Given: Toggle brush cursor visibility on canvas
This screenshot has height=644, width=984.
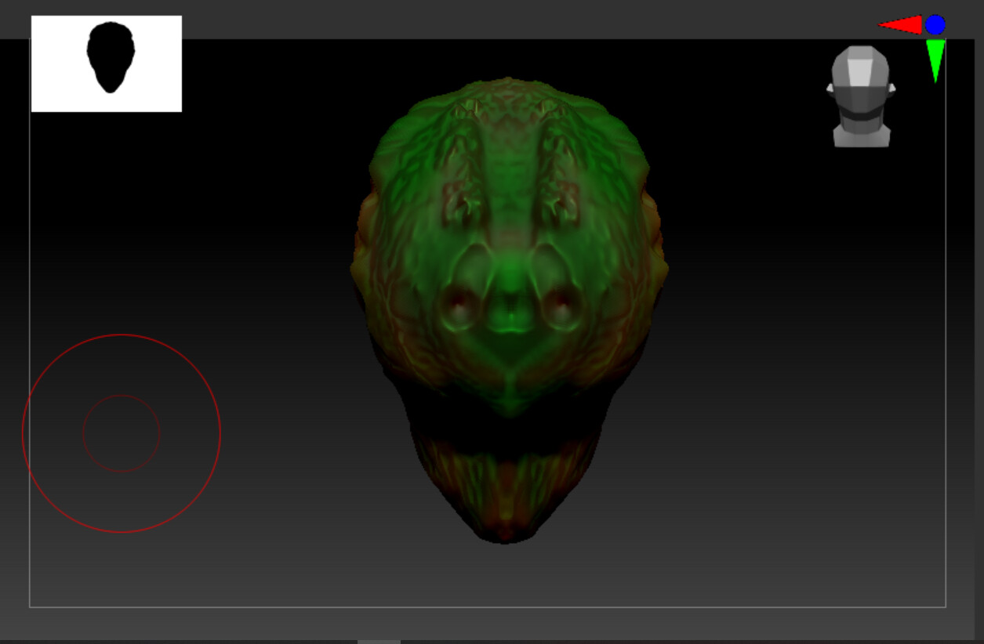Looking at the screenshot, I should 122,433.
